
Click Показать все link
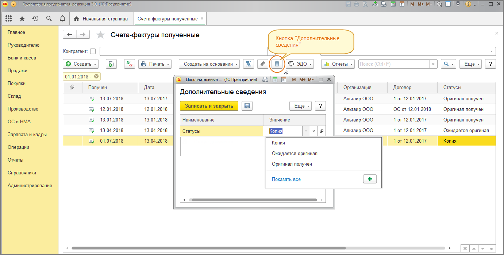pos(286,179)
